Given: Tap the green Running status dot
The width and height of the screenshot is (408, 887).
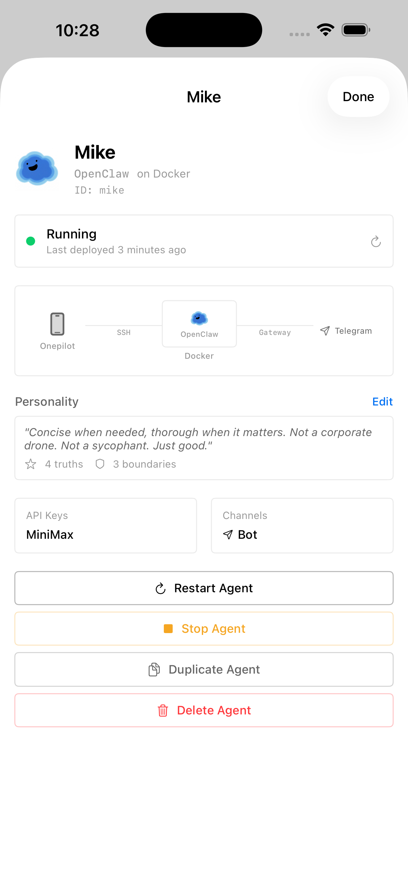Looking at the screenshot, I should [31, 241].
